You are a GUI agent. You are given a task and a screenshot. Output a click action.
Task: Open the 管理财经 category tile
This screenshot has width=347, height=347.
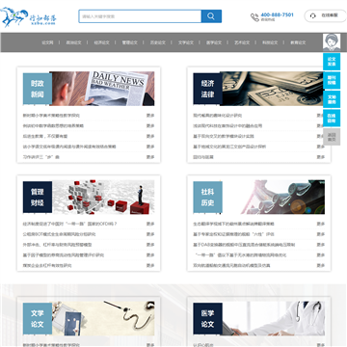[38, 198]
